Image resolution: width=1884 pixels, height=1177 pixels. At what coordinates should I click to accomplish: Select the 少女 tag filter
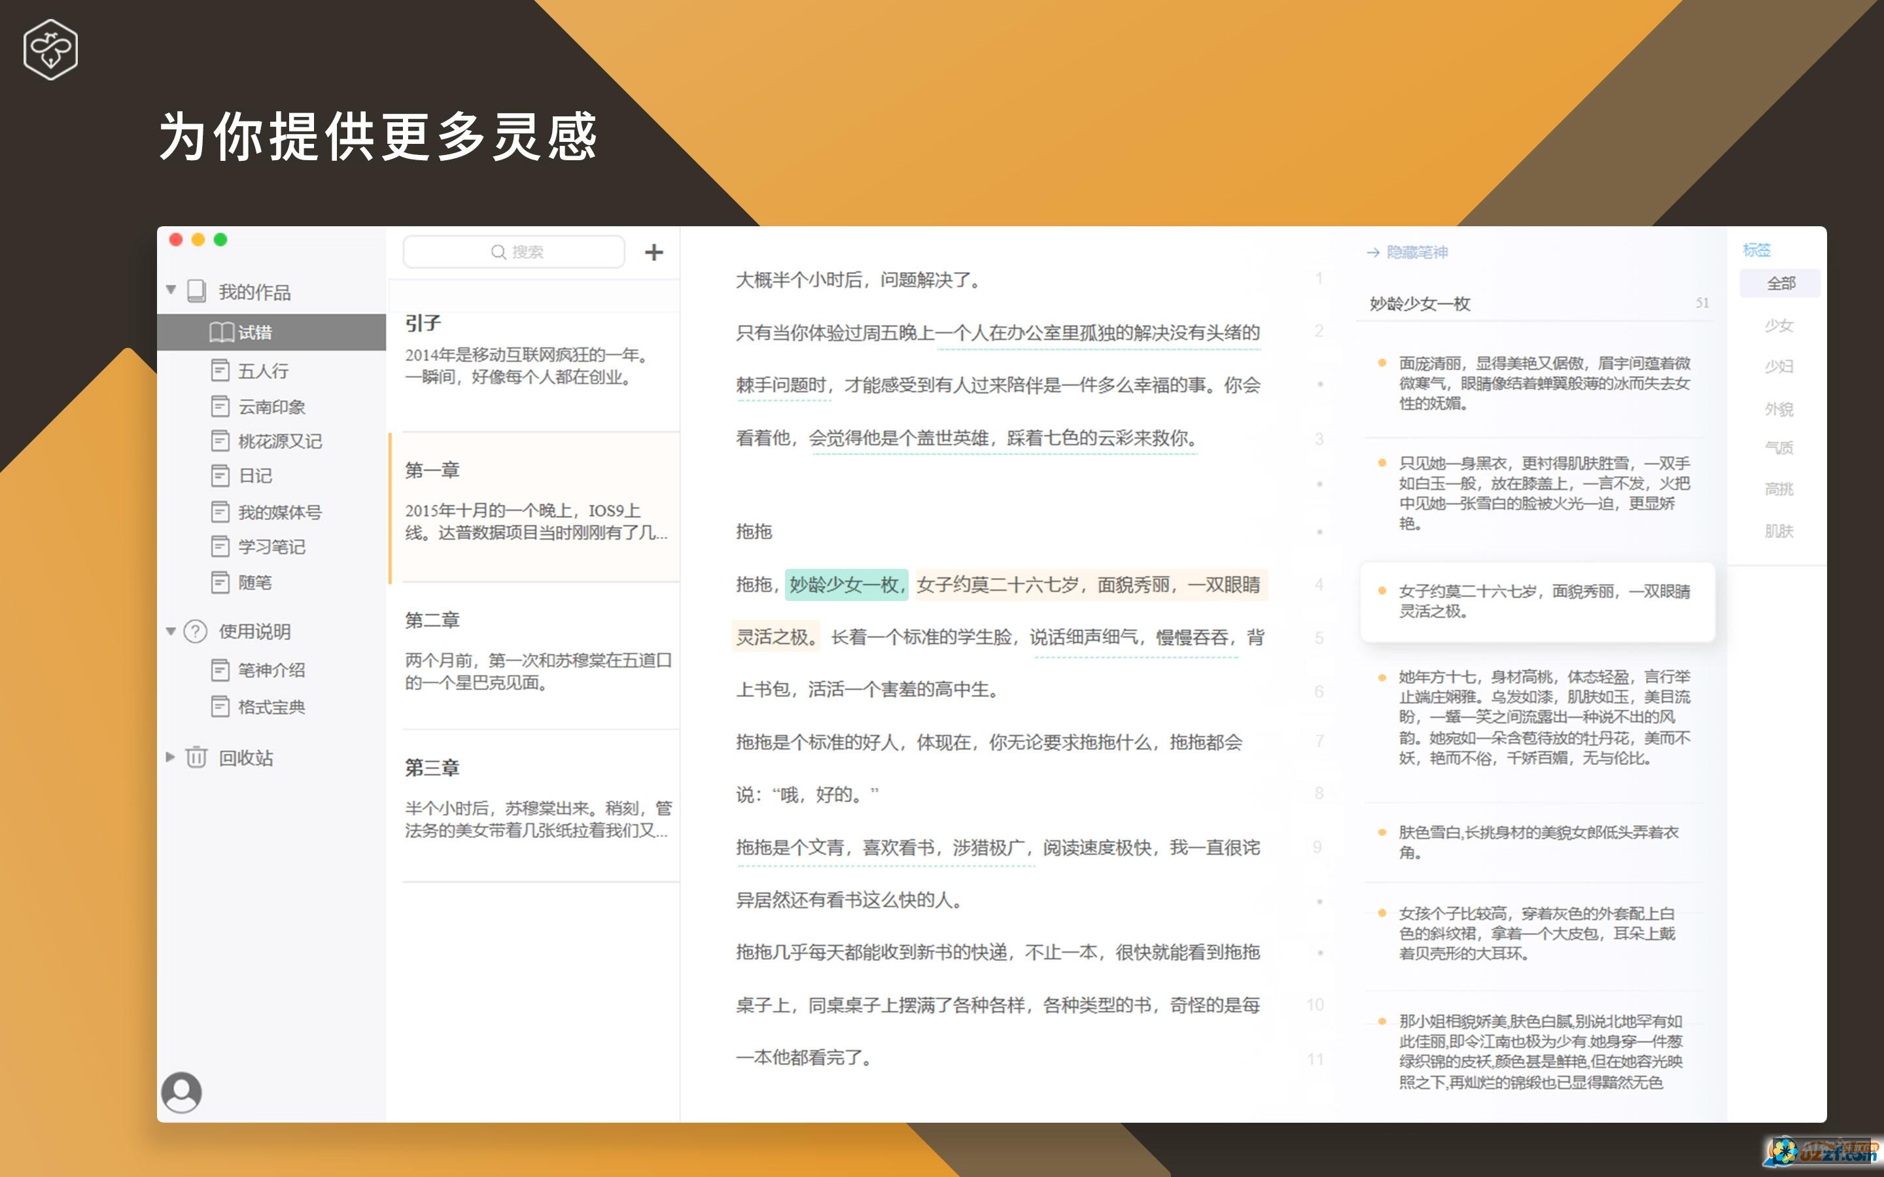pos(1779,326)
